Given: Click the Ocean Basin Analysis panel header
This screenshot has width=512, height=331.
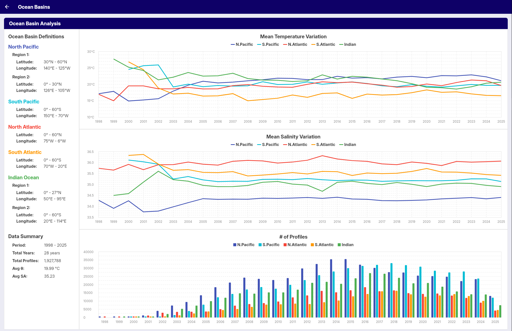Looking at the screenshot, I should (x=35, y=24).
